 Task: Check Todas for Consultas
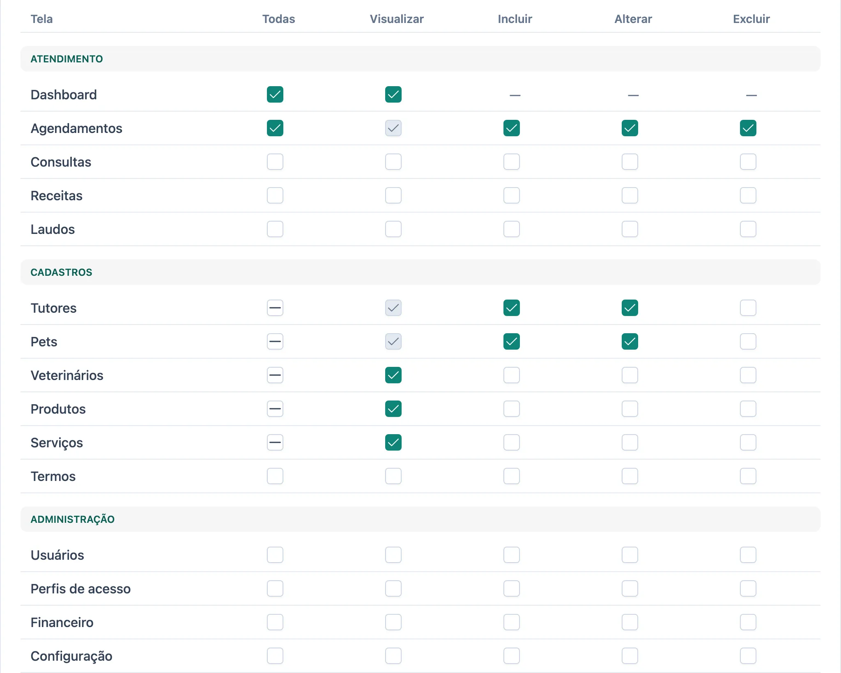[275, 162]
